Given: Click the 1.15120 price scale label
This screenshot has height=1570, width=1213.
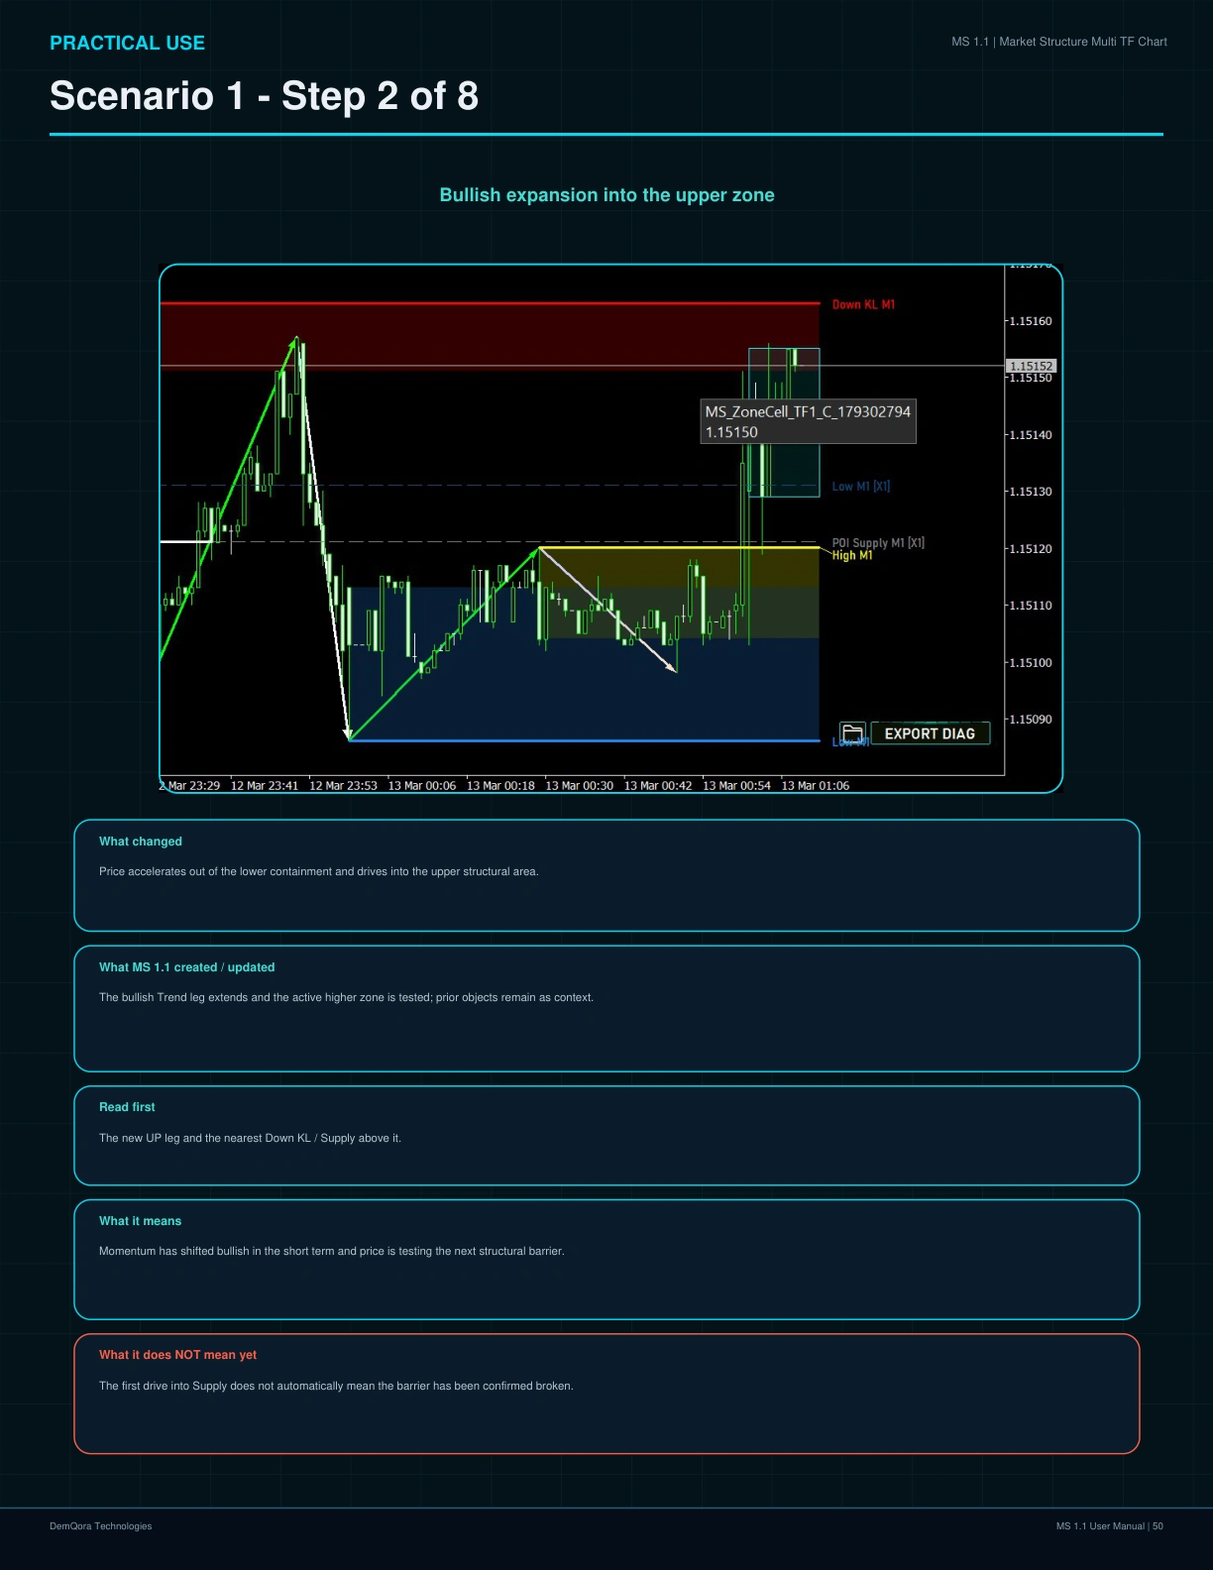Looking at the screenshot, I should click(x=1030, y=549).
